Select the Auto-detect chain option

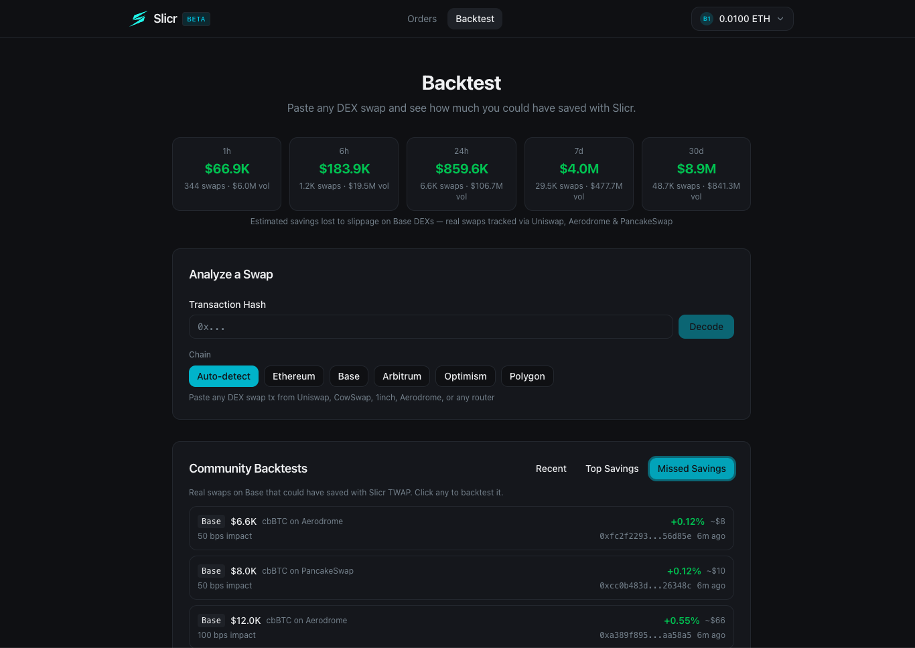point(224,376)
